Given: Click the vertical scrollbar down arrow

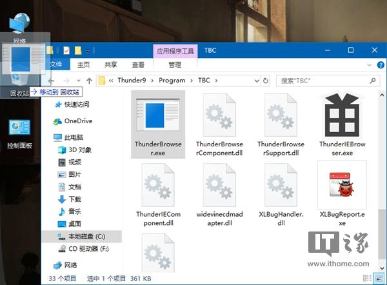Looking at the screenshot, I should (x=382, y=268).
